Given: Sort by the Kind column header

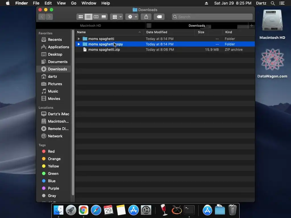Looking at the screenshot, I should tap(238, 32).
